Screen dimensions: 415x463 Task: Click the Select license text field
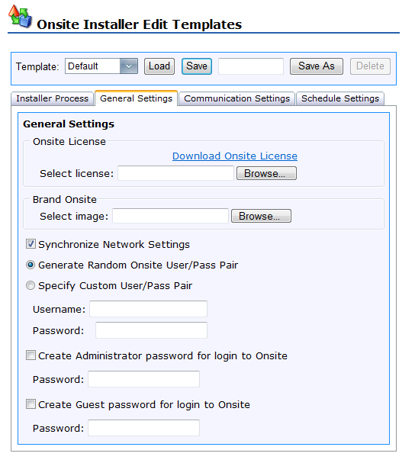(x=175, y=173)
